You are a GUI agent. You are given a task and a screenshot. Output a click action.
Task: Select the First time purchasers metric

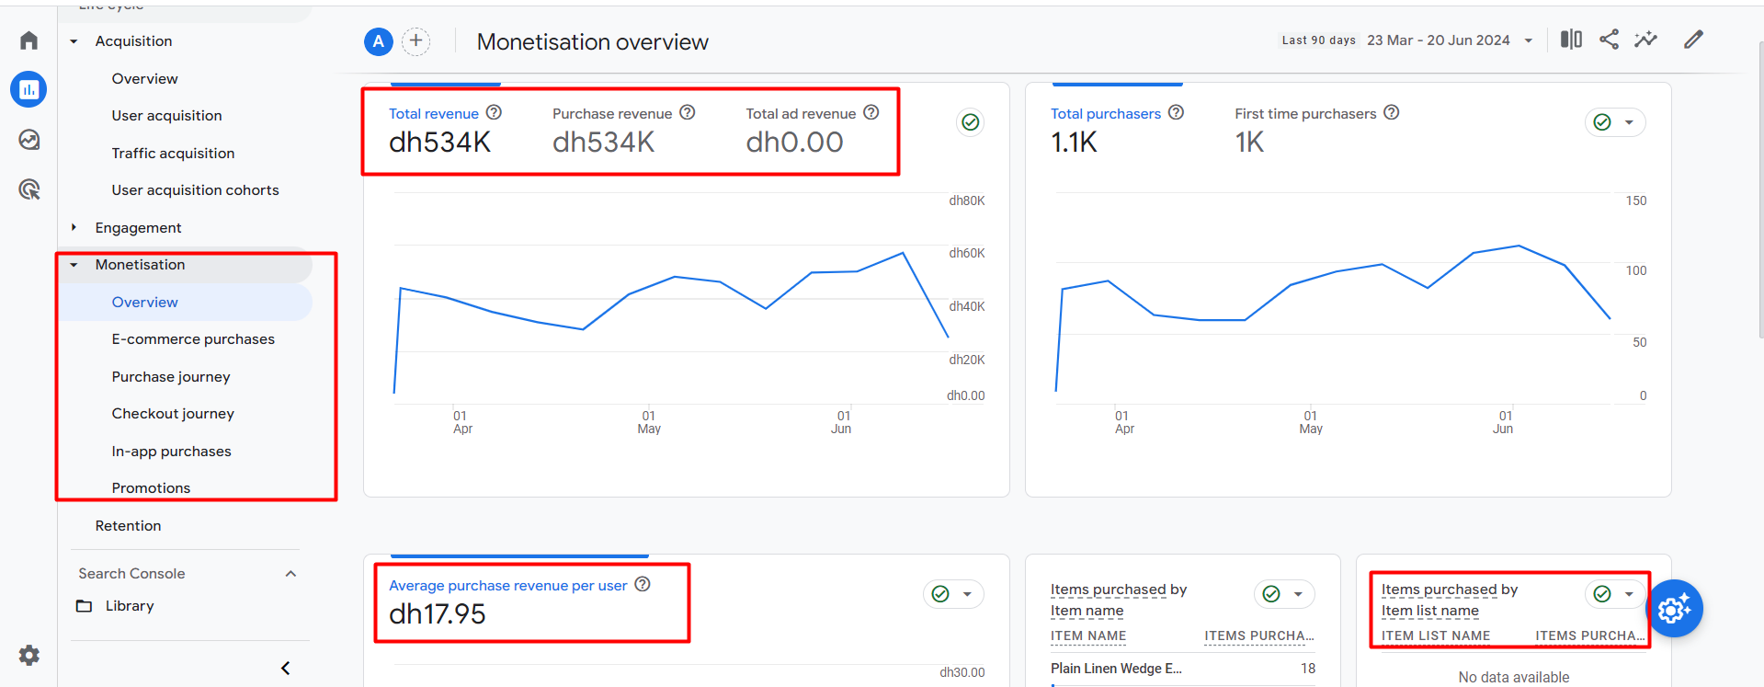[x=1304, y=114]
